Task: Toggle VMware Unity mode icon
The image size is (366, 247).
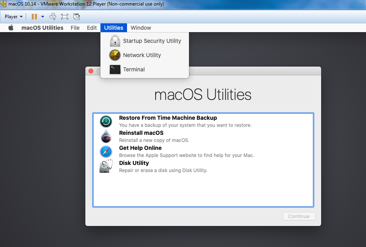Action: (77, 17)
